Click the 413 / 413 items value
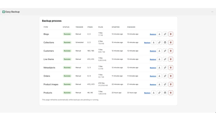This screenshot has height=121, width=216. tap(91, 59)
